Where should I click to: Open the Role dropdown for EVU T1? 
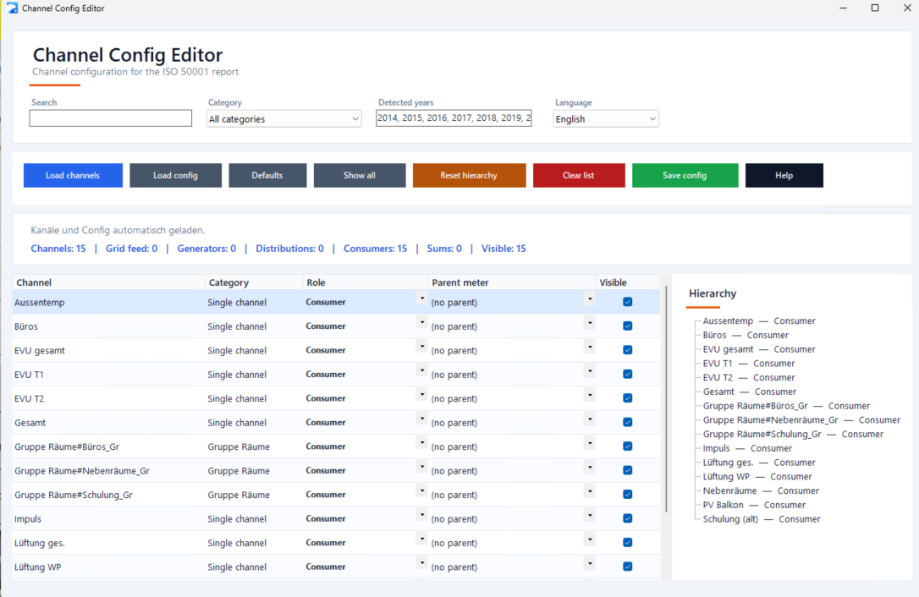(422, 371)
